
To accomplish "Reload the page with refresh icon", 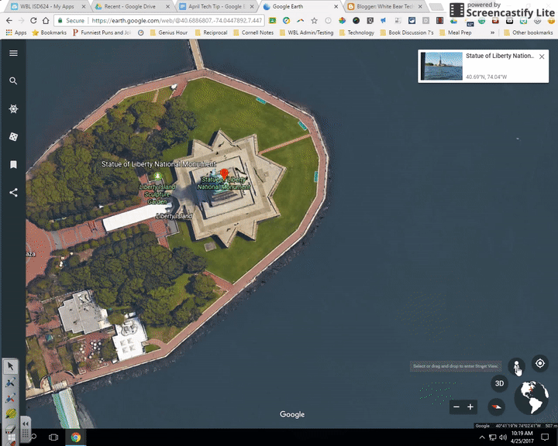I will [x=33, y=21].
